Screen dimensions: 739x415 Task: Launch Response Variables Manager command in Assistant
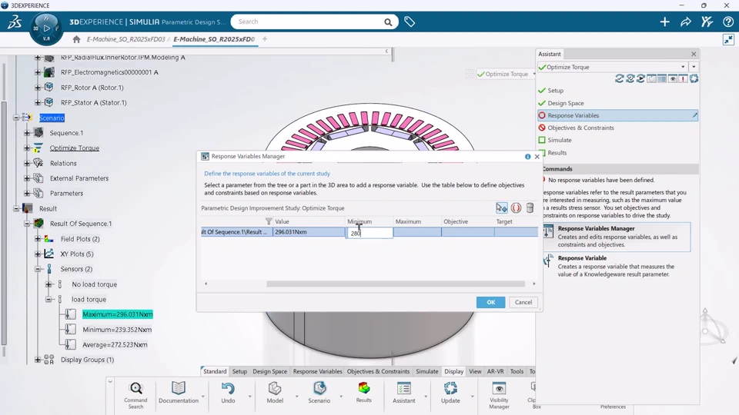click(617, 237)
